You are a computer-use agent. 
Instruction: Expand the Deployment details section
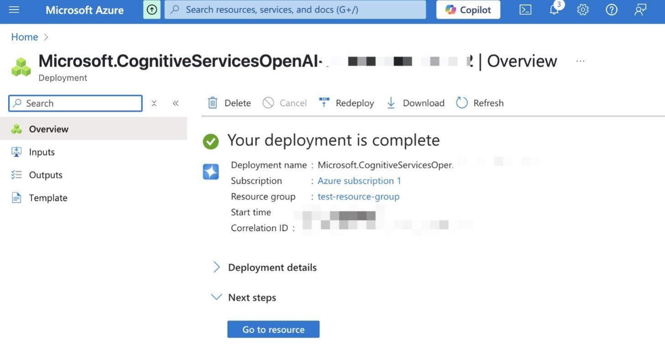(217, 267)
